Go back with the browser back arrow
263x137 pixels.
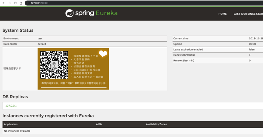coord(4,3)
